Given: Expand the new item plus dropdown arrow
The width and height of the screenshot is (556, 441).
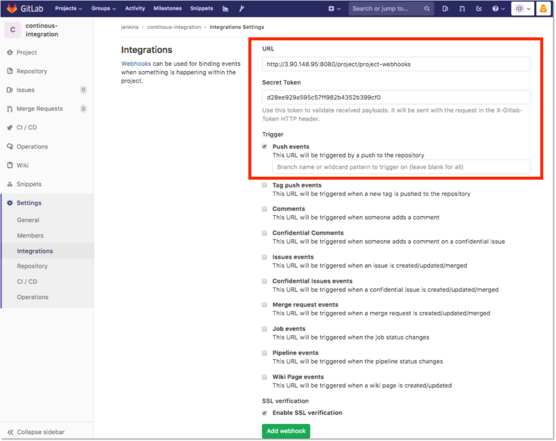Looking at the screenshot, I should tap(339, 9).
